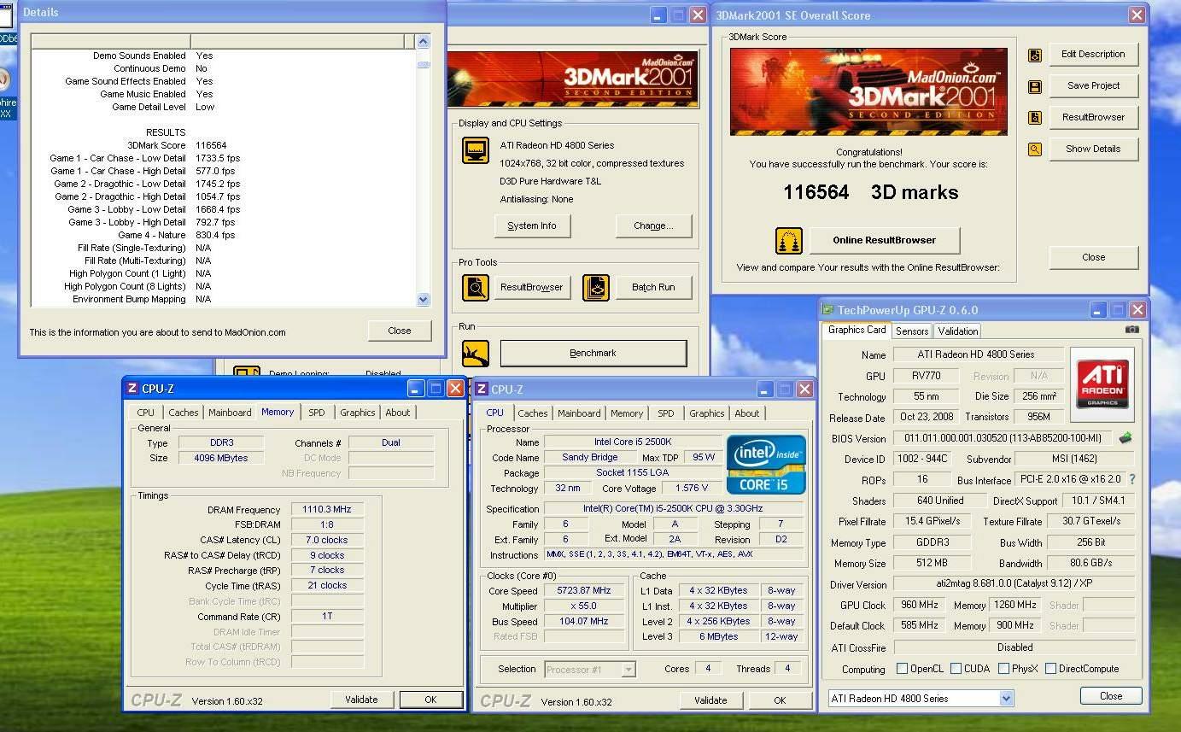The width and height of the screenshot is (1181, 732).
Task: Click the Save Project floppy icon
Action: (x=1035, y=86)
